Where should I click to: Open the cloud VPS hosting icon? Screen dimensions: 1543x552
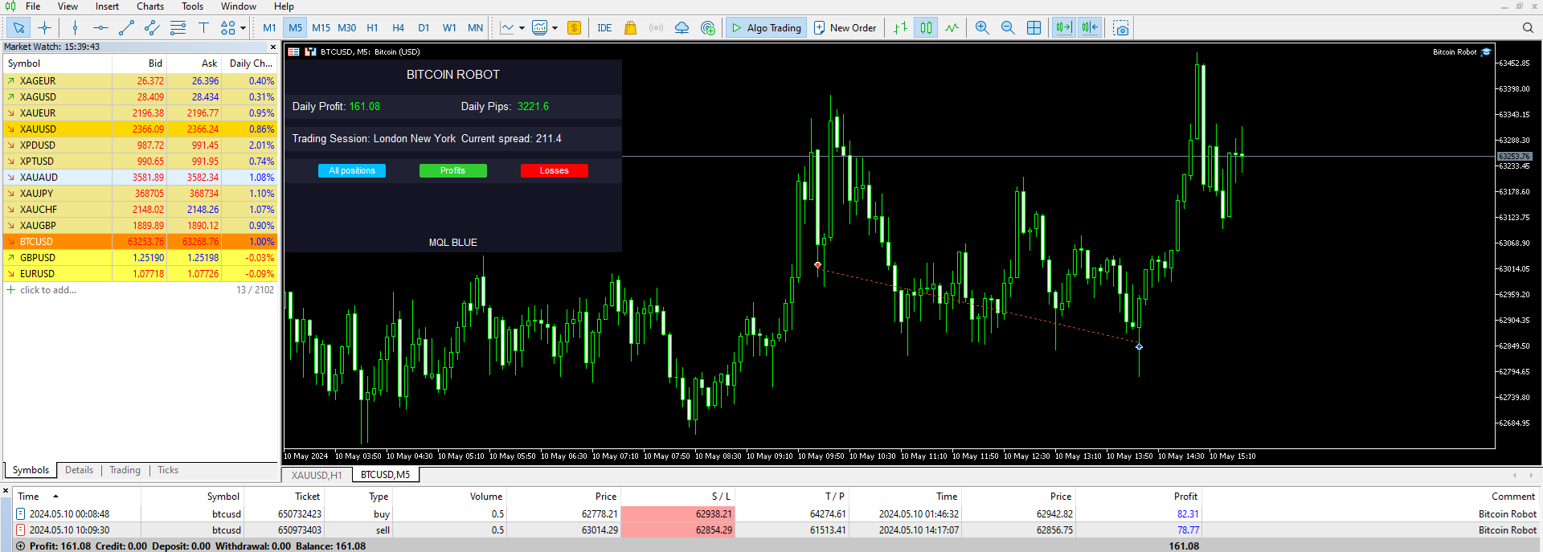pyautogui.click(x=681, y=28)
